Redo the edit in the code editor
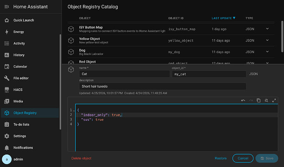 (251, 100)
